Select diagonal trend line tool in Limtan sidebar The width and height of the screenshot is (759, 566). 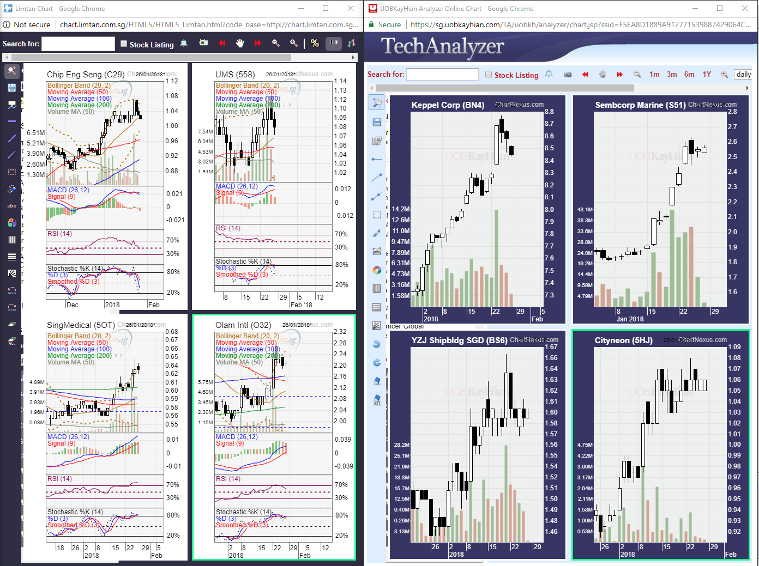pos(12,138)
